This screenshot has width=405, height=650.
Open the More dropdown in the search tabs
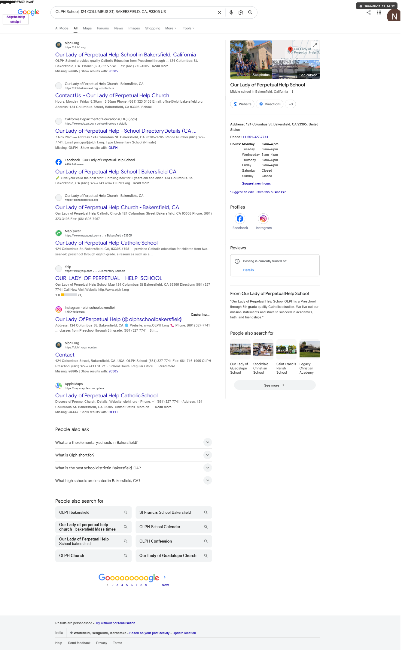[171, 29]
